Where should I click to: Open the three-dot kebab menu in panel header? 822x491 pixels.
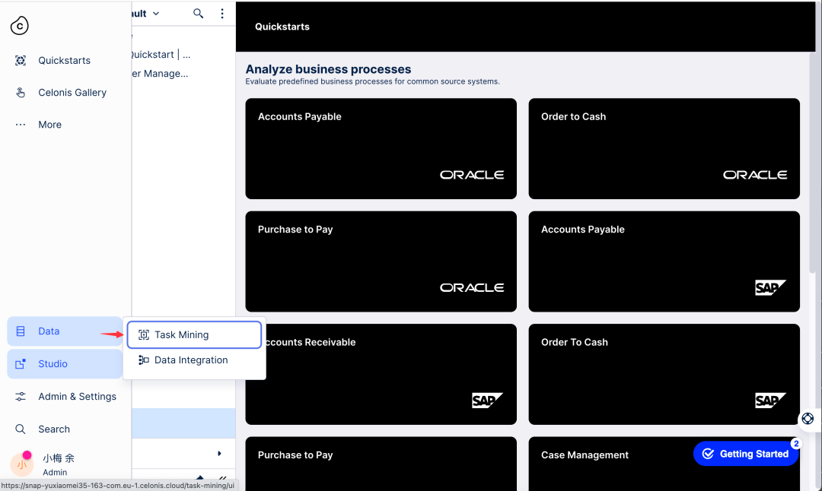(x=222, y=14)
